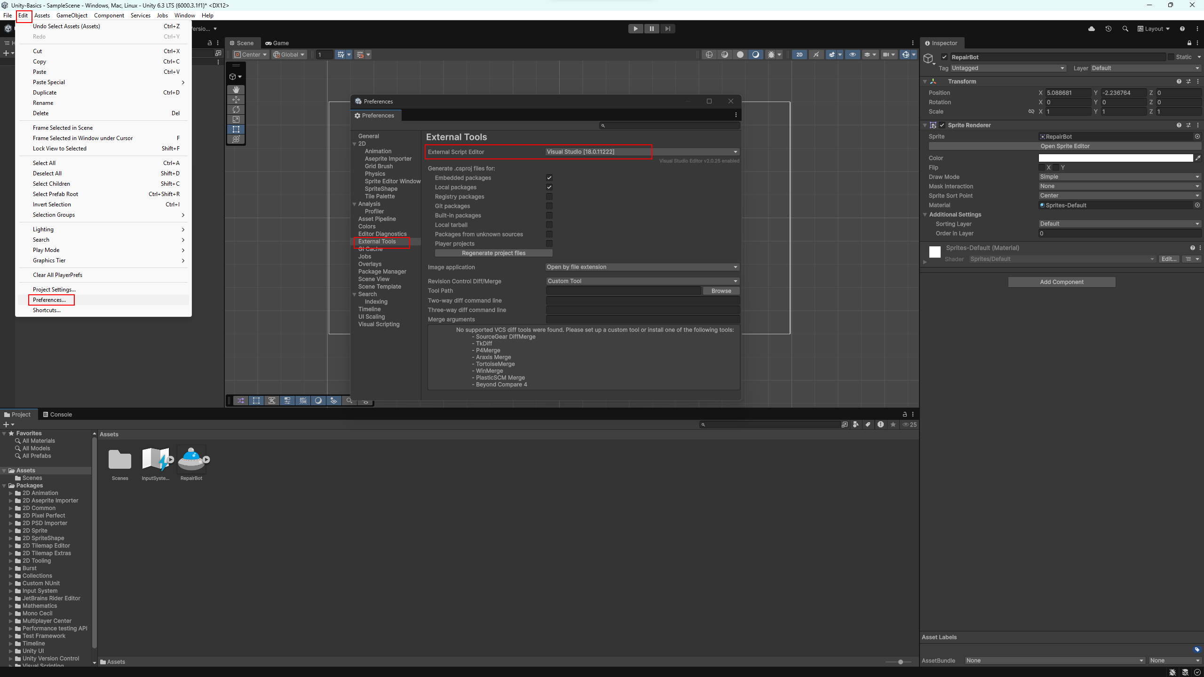Disable the Embedded packages checkbox
Screen dimensions: 1204x677
549,178
